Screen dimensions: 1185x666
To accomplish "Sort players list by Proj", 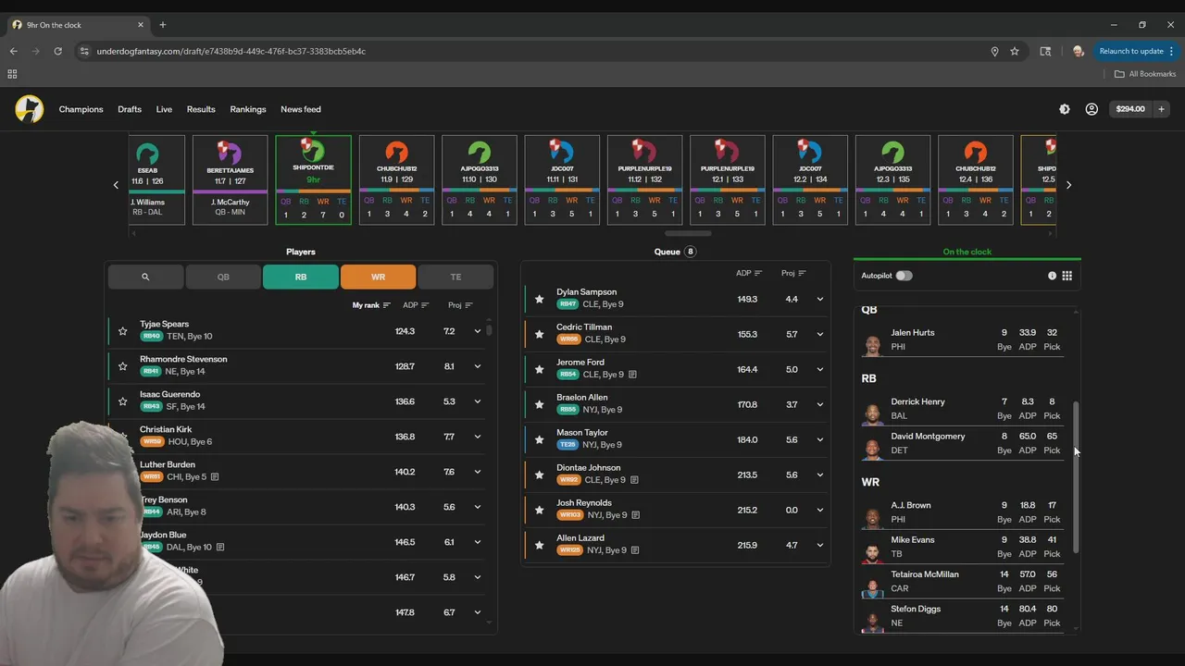I will 460,305.
